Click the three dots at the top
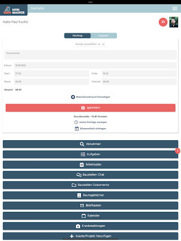 tap(90, 2)
